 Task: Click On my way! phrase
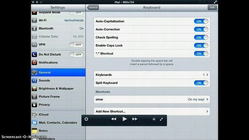196,100
